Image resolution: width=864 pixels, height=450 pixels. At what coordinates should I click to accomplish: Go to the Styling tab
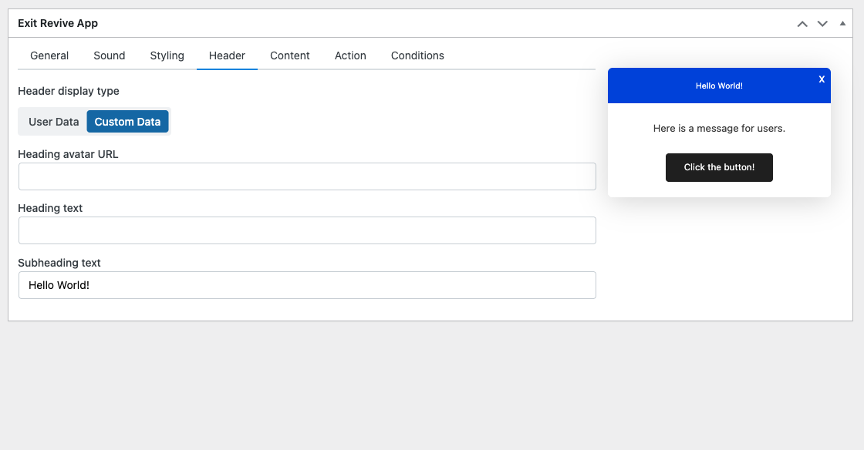(167, 55)
